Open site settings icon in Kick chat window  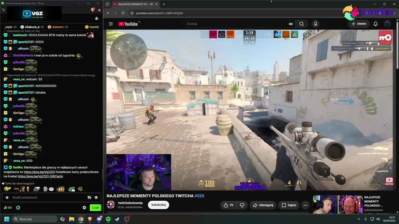pyautogui.click(x=3, y=10)
